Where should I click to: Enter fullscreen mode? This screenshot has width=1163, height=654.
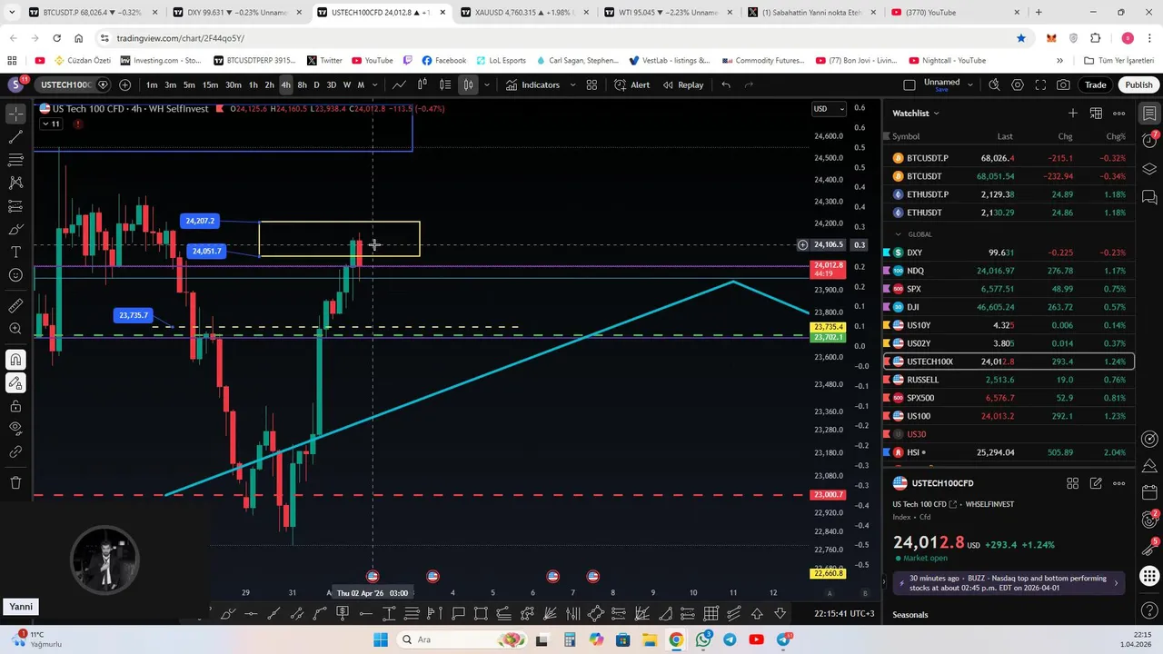tap(1039, 84)
